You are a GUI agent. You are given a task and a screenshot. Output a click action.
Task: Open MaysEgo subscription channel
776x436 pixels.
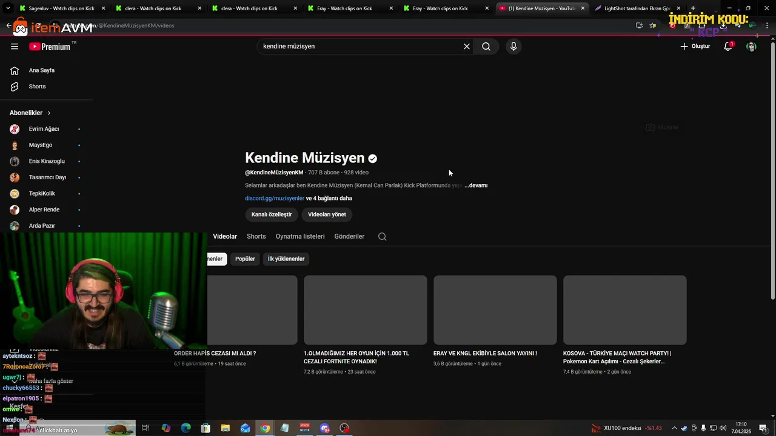click(41, 145)
